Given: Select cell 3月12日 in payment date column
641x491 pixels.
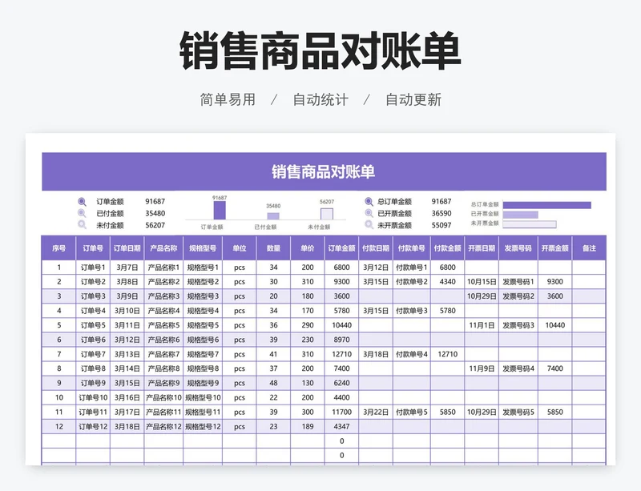Looking at the screenshot, I should click(376, 268).
